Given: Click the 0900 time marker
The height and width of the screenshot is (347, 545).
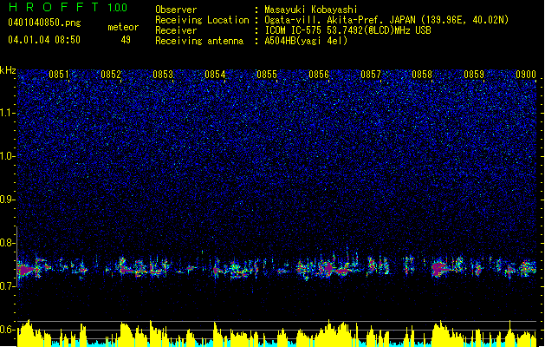Looking at the screenshot, I should (x=526, y=75).
